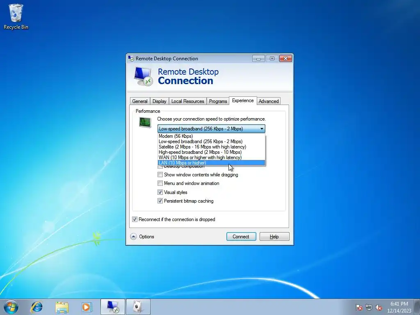Click 'Choose your connection speed' text

click(212, 119)
